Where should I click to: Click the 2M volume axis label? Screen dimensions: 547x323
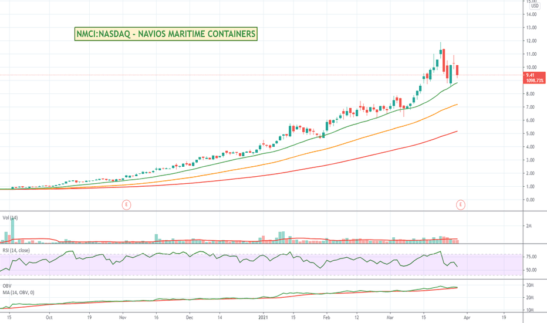[529, 226]
